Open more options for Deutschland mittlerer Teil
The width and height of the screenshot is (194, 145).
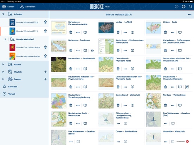click(x=78, y=87)
